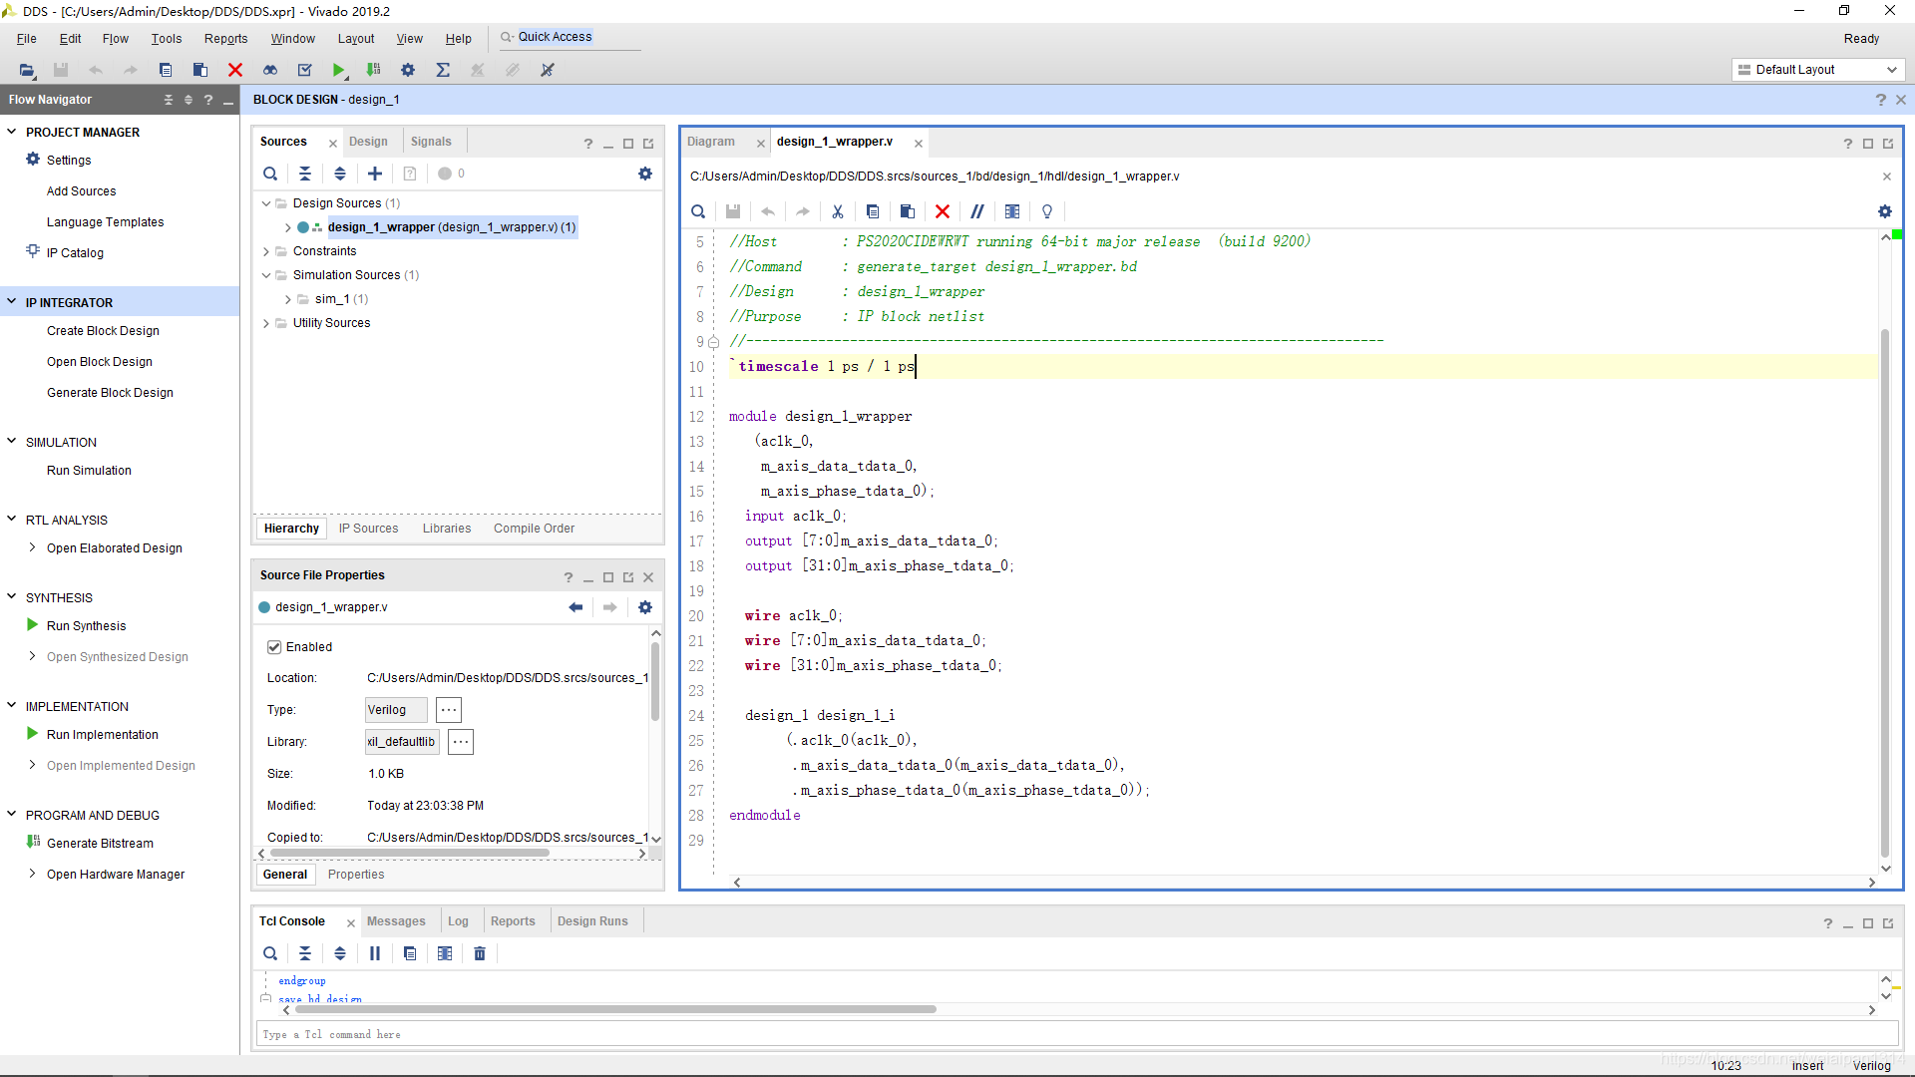This screenshot has height=1077, width=1915.
Task: Add sources with plus icon in Sources panel
Action: 375,174
